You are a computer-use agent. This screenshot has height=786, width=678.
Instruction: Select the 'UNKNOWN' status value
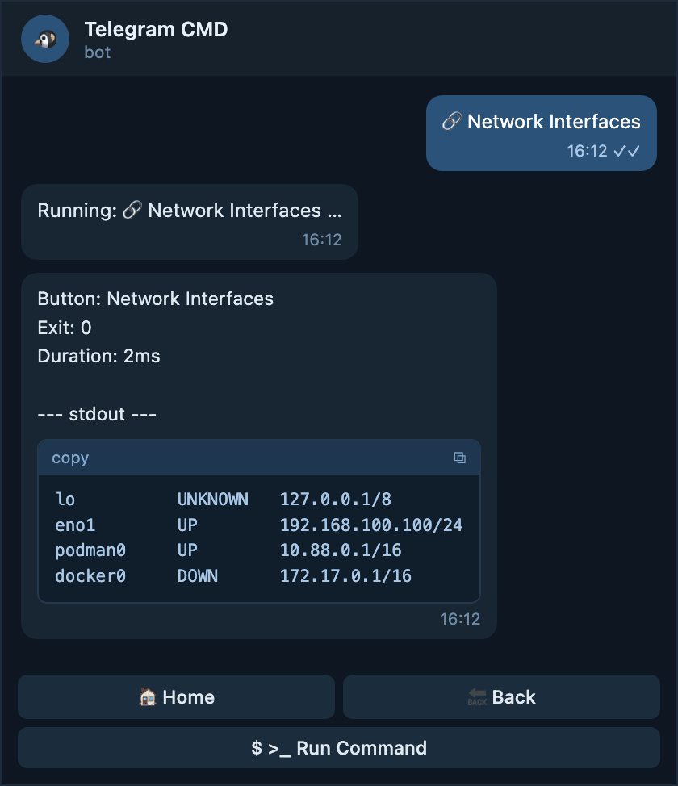212,500
